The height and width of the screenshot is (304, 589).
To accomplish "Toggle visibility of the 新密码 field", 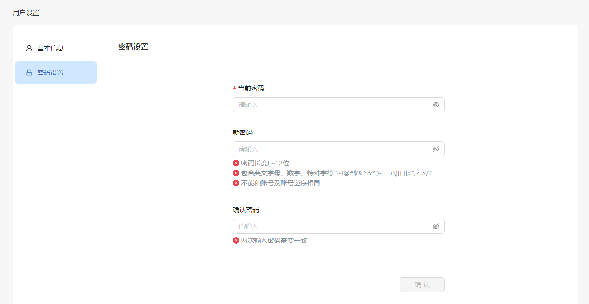I will point(435,149).
